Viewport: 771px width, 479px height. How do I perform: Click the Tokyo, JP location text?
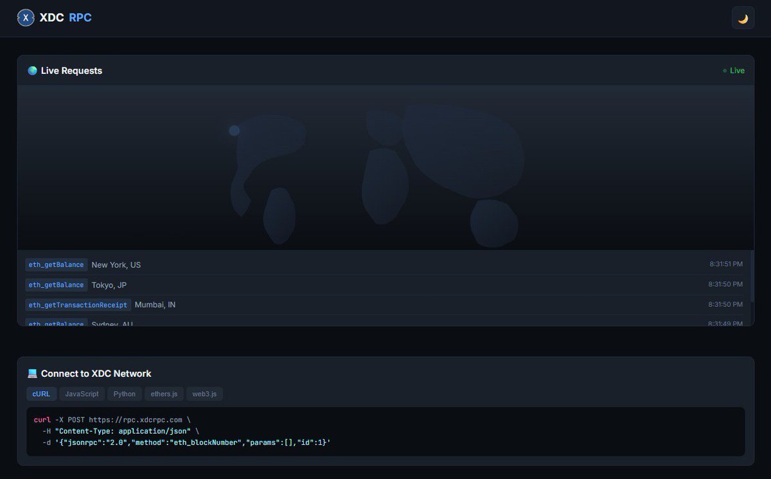point(109,284)
